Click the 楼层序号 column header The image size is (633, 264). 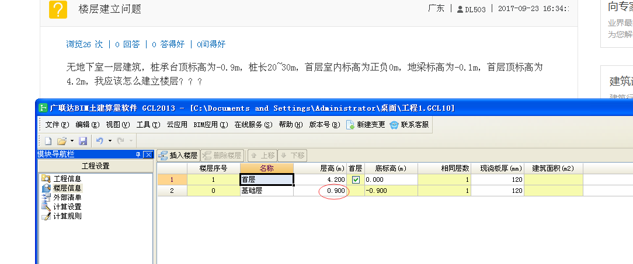point(213,168)
